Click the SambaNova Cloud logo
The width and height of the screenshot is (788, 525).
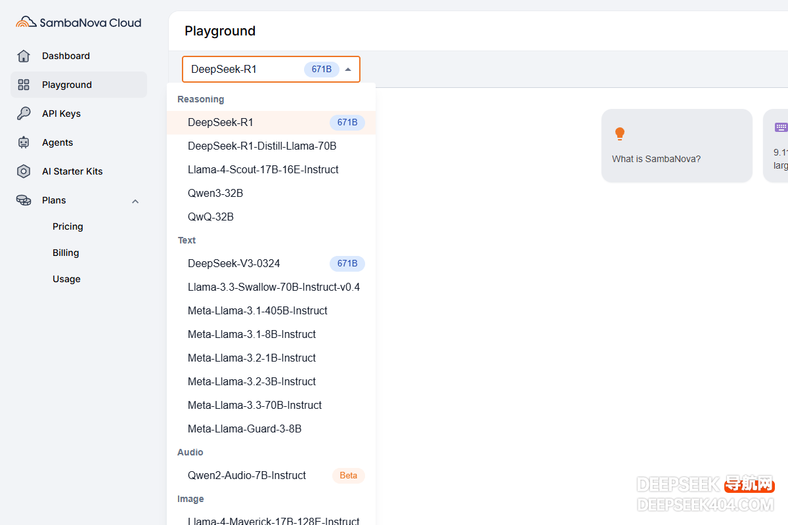click(78, 22)
